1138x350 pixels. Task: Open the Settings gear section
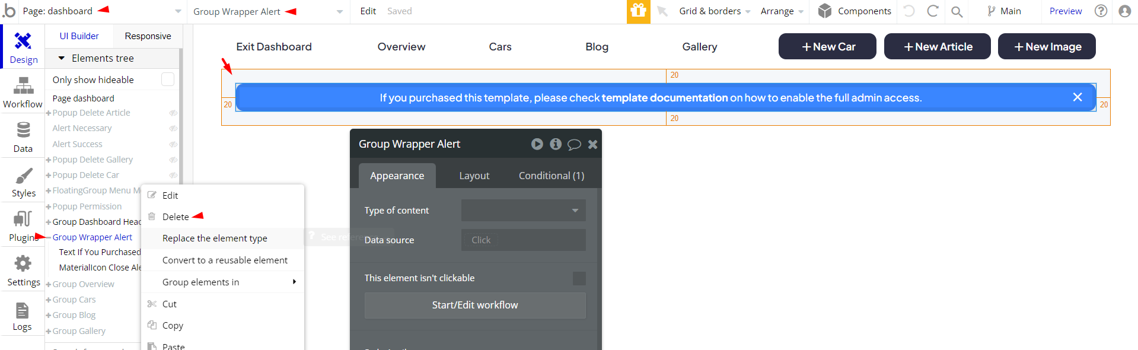tap(23, 271)
